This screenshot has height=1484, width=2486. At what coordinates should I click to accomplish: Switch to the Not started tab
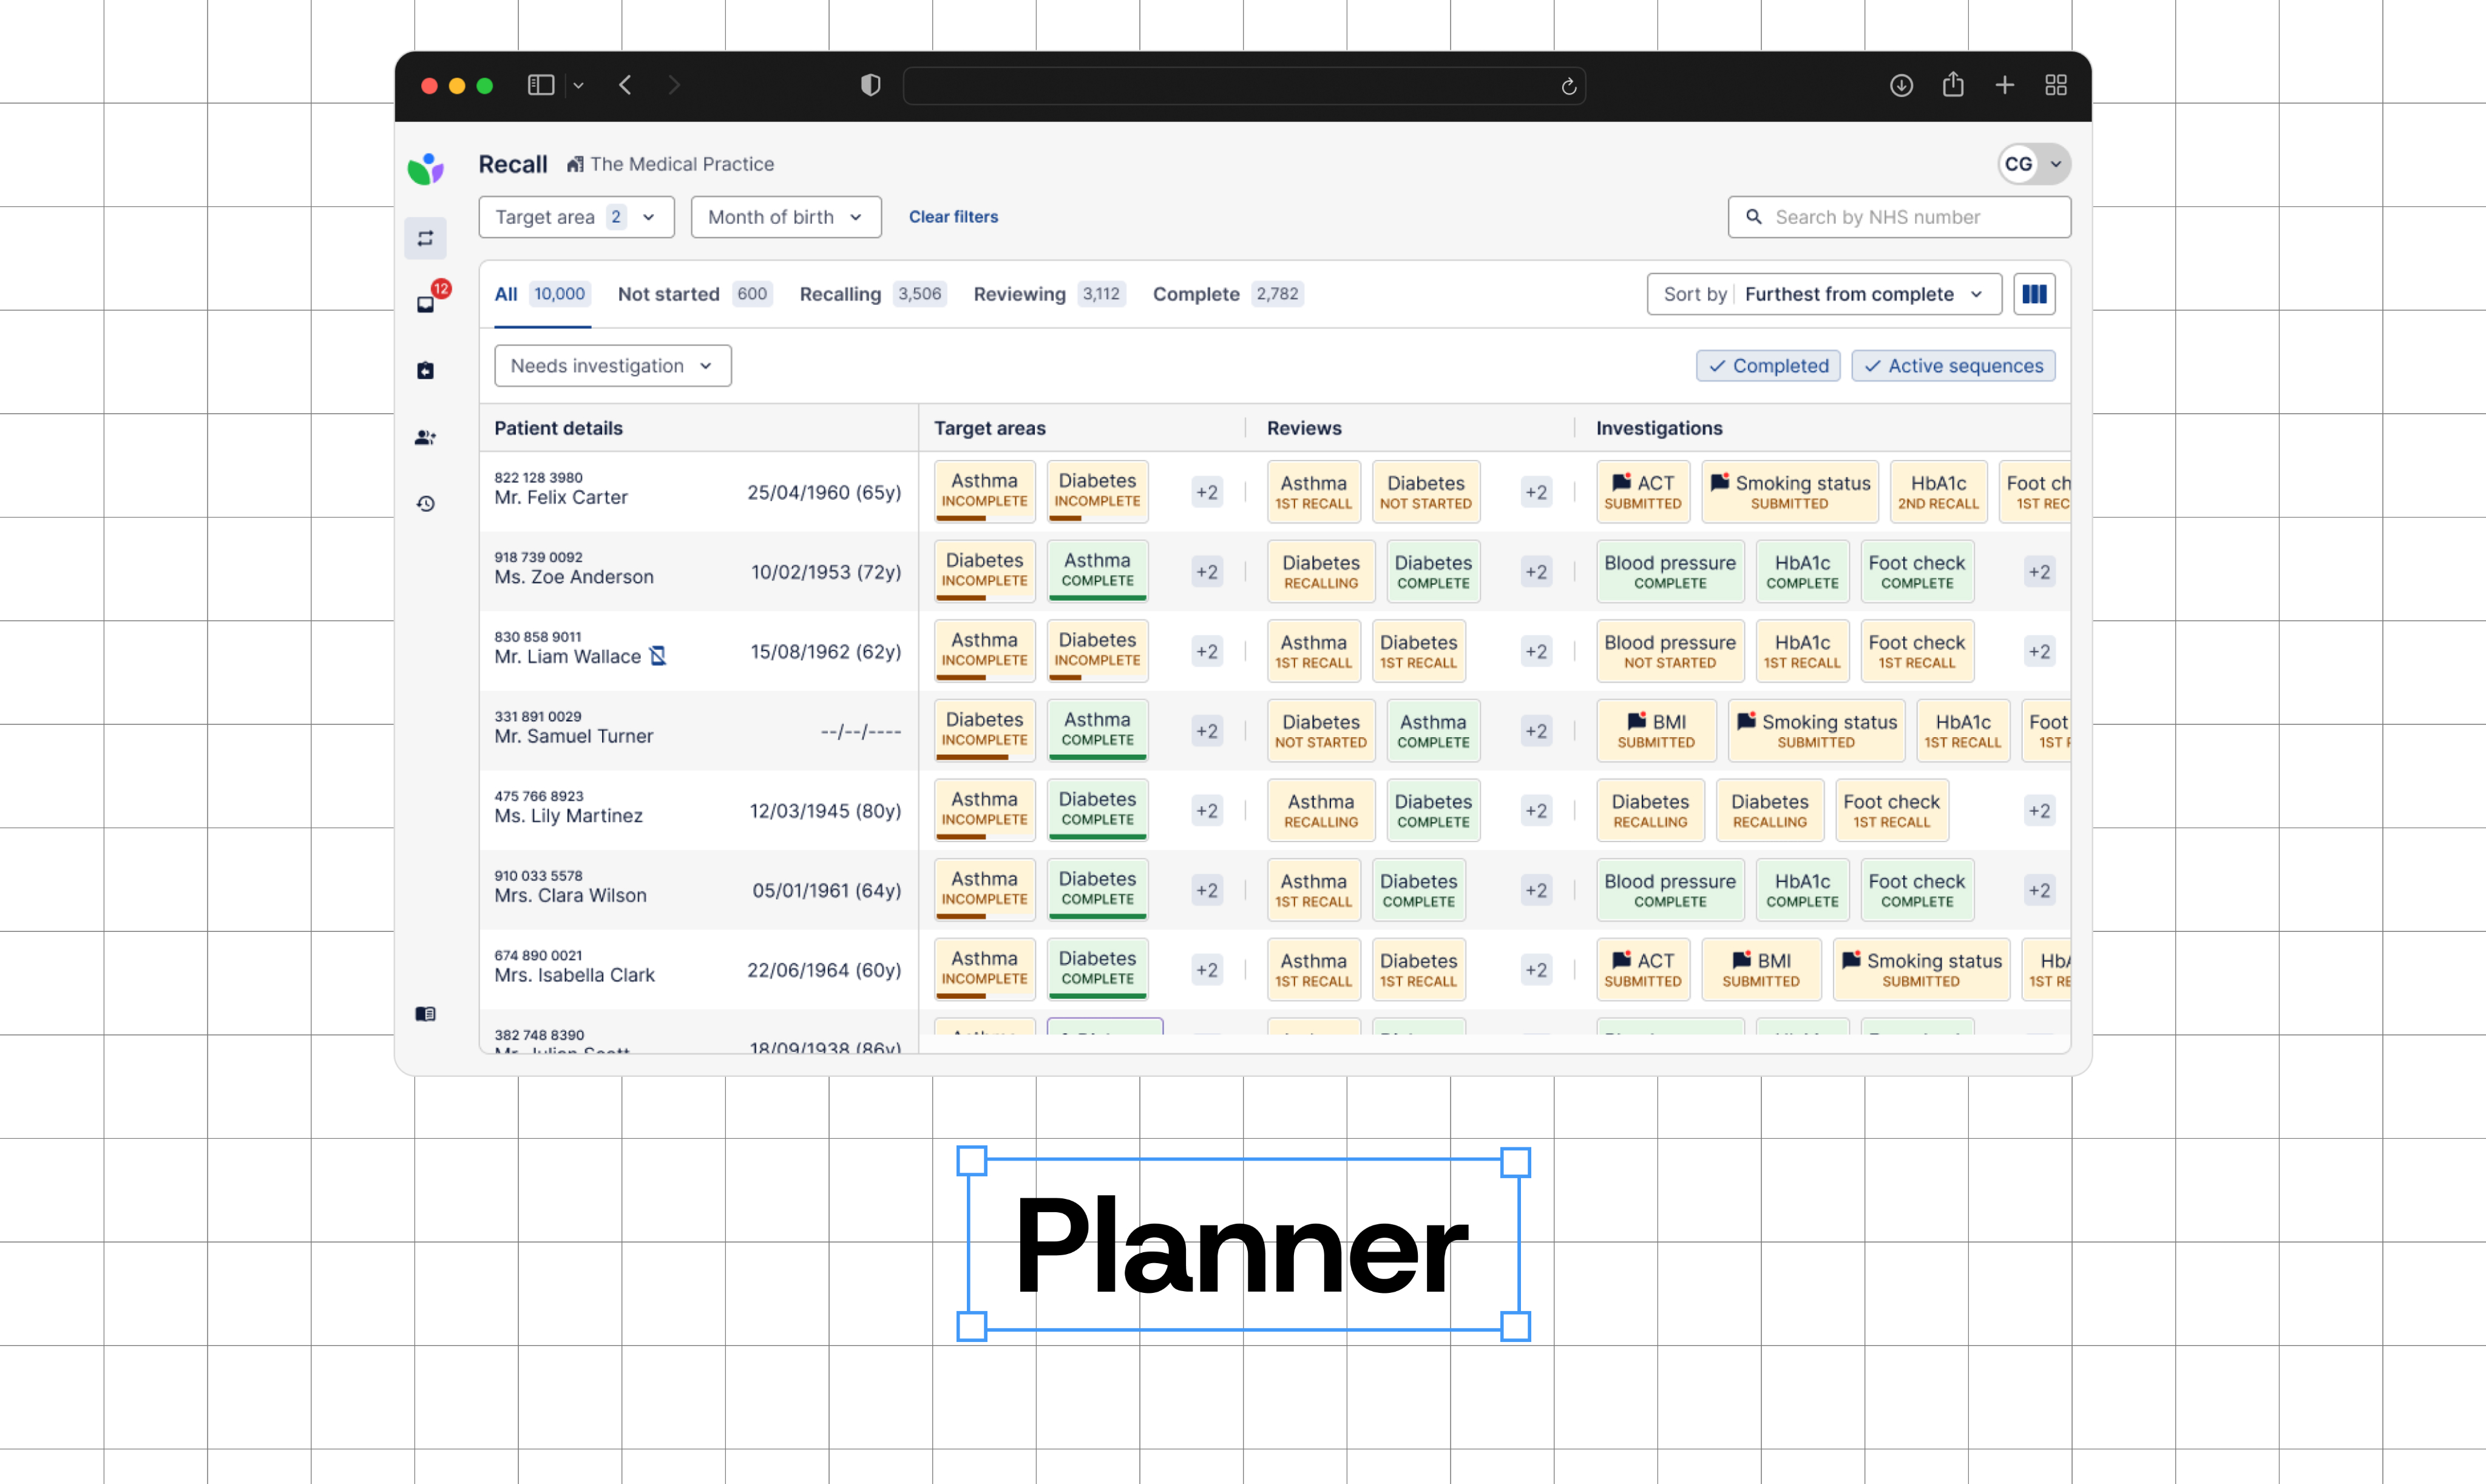668,294
